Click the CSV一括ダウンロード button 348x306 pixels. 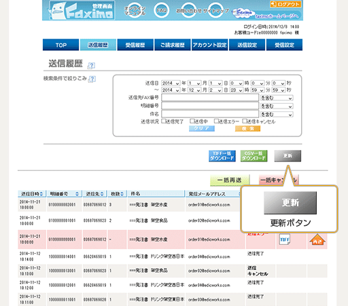tap(254, 156)
